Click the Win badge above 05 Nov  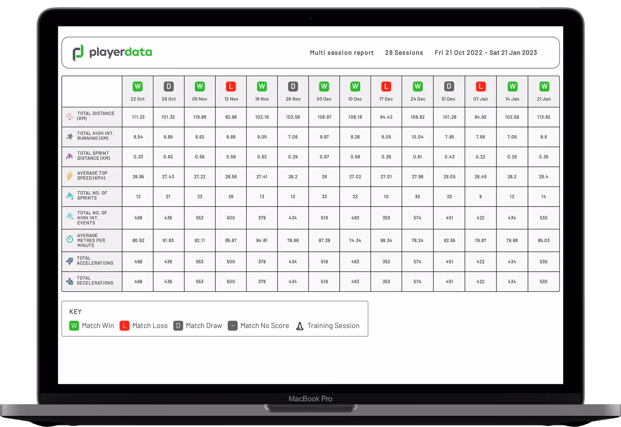point(200,86)
